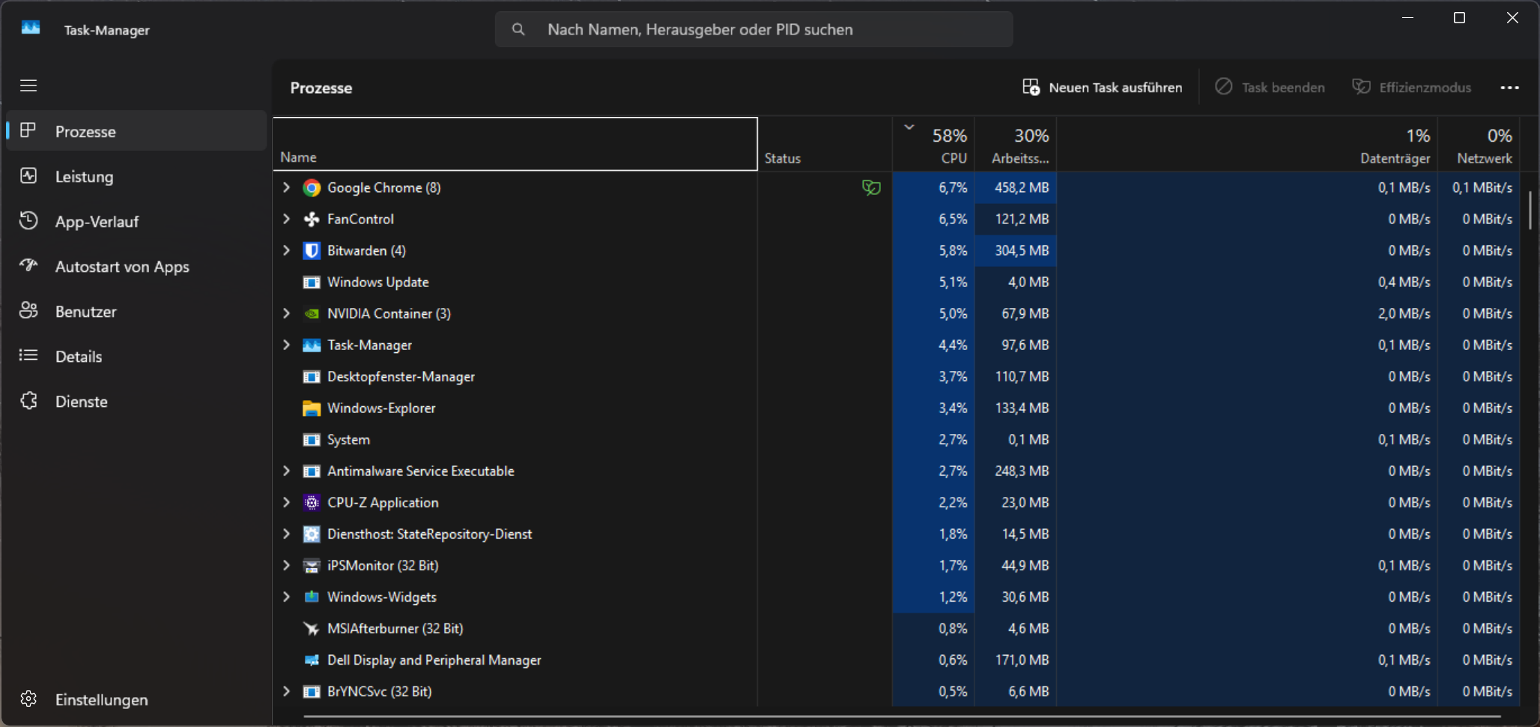
Task: Open the Dienste tab
Action: tap(136, 401)
